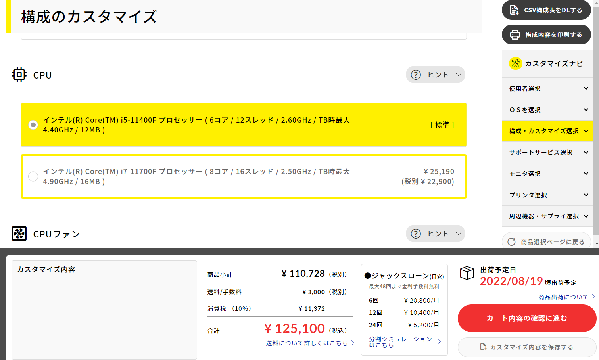Expand 構成・カスタマイズ選択 section
Viewport: 599px width, 360px height.
pyautogui.click(x=547, y=131)
